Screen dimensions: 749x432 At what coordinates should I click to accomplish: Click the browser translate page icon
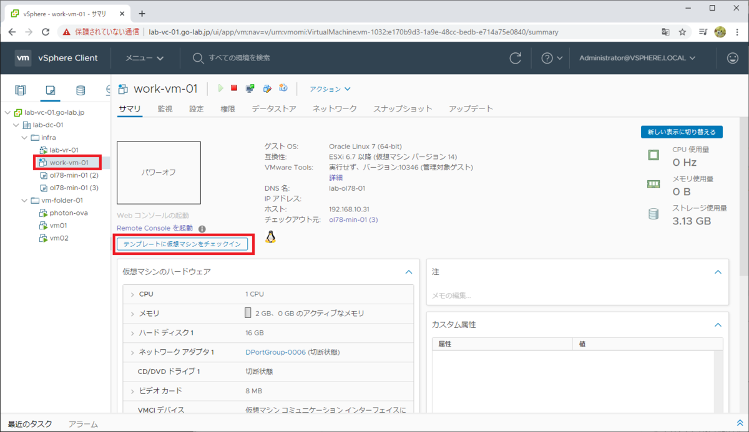tap(666, 32)
